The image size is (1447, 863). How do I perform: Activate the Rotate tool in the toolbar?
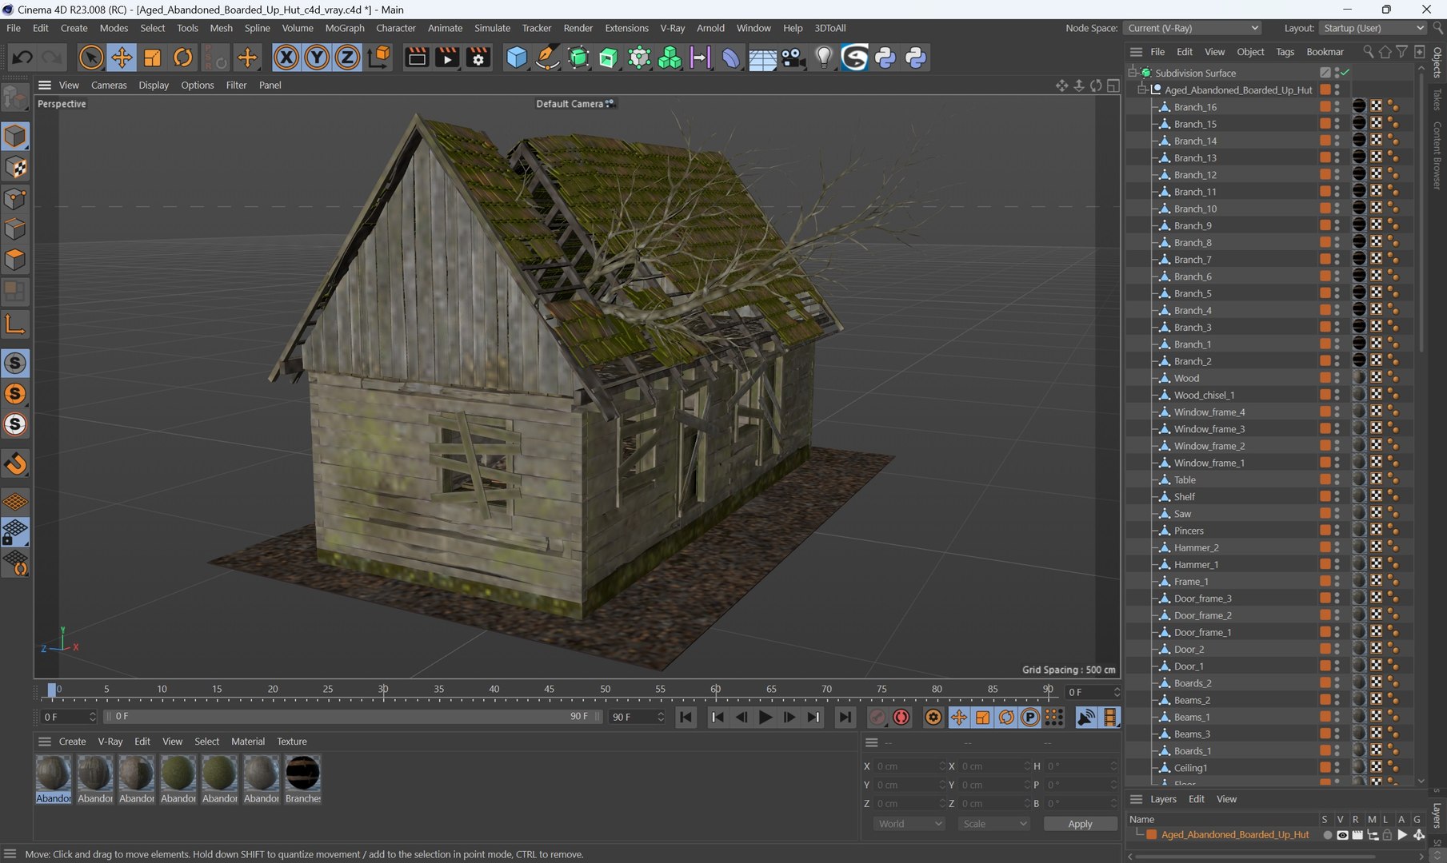pos(183,58)
